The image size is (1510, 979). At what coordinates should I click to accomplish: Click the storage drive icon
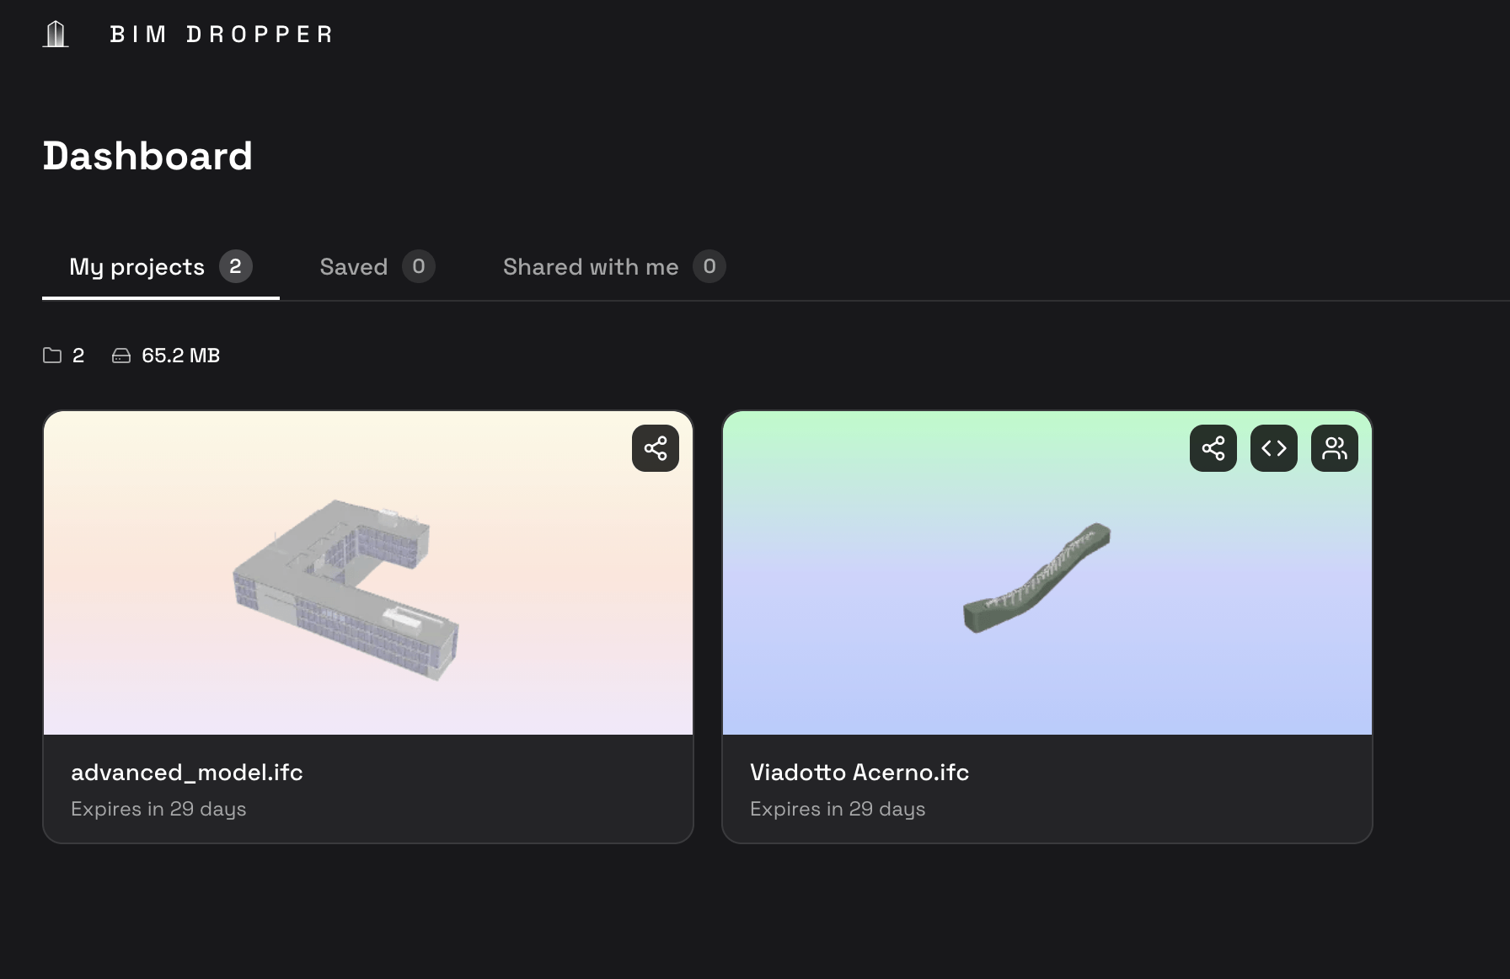121,356
